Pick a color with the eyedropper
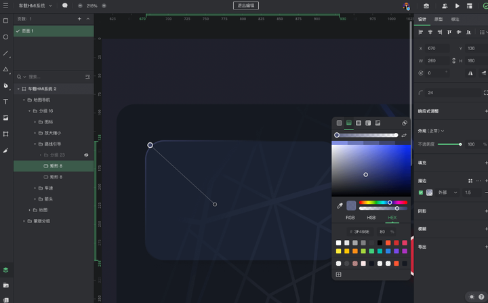 [340, 205]
